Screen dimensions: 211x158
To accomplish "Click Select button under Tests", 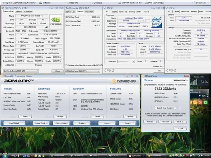I will point(26,116).
